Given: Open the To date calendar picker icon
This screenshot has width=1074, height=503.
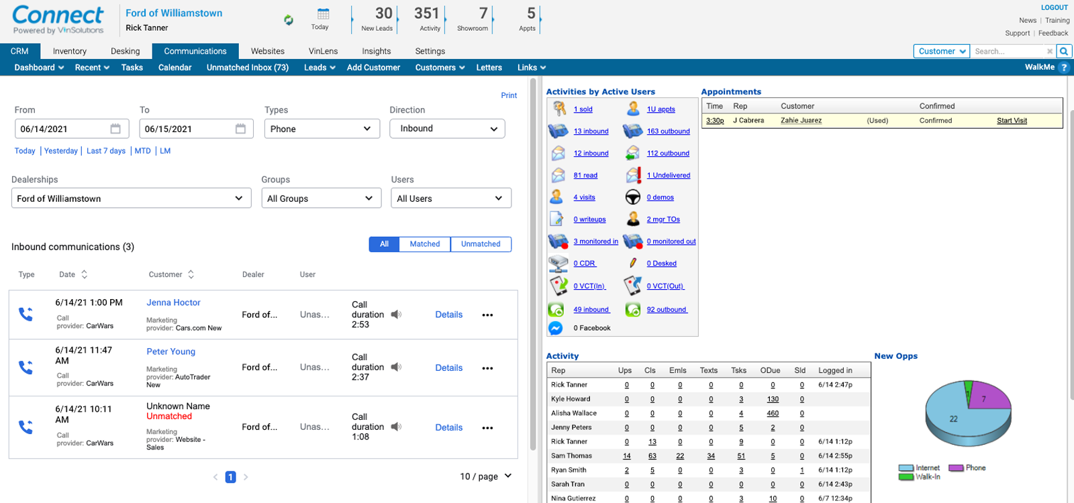Looking at the screenshot, I should pos(240,129).
